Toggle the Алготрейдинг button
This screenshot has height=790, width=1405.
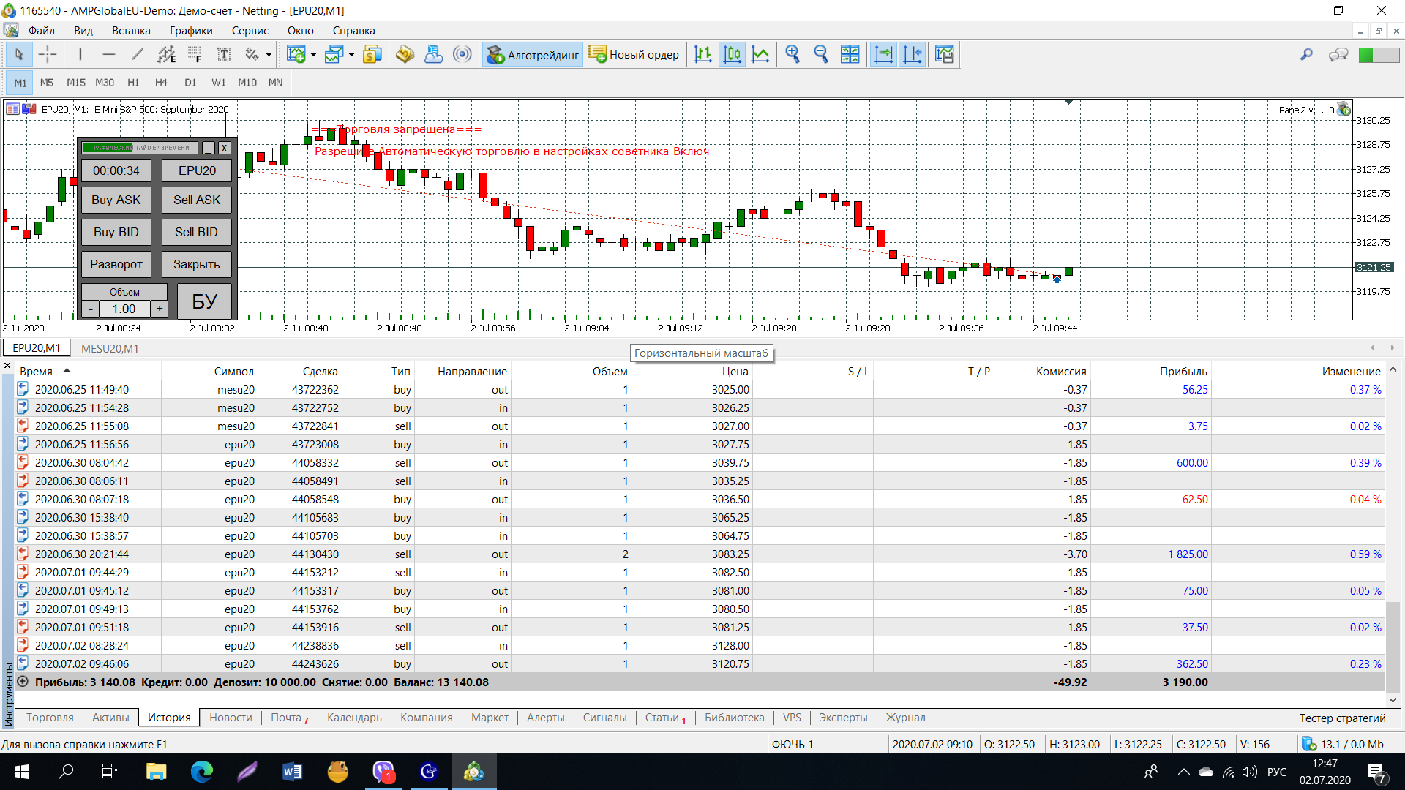click(533, 54)
